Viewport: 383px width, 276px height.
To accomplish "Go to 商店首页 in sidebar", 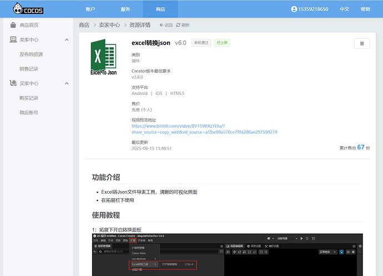I will point(29,25).
